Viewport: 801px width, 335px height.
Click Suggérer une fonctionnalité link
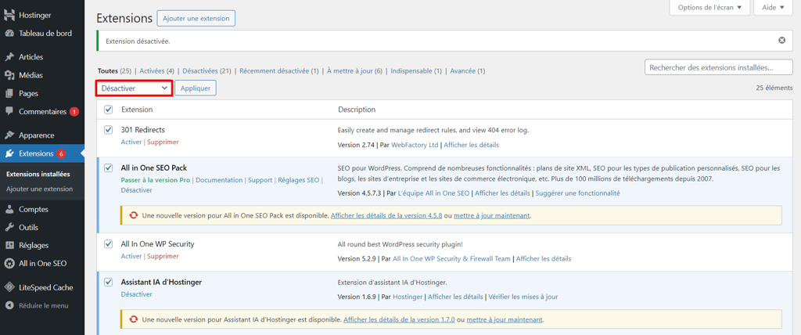click(x=577, y=193)
